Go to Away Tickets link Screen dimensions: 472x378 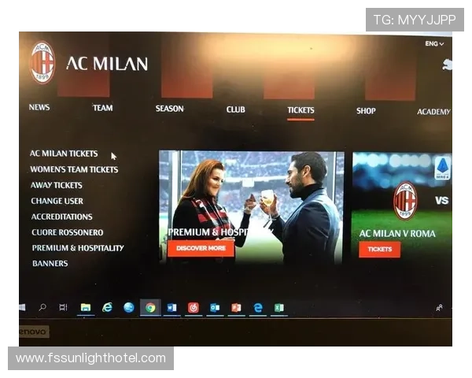point(57,185)
